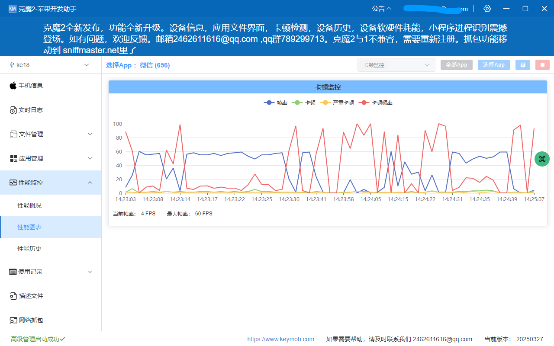554x346 pixels.
Task: Click the 当前版本 20250327 label
Action: click(514, 339)
